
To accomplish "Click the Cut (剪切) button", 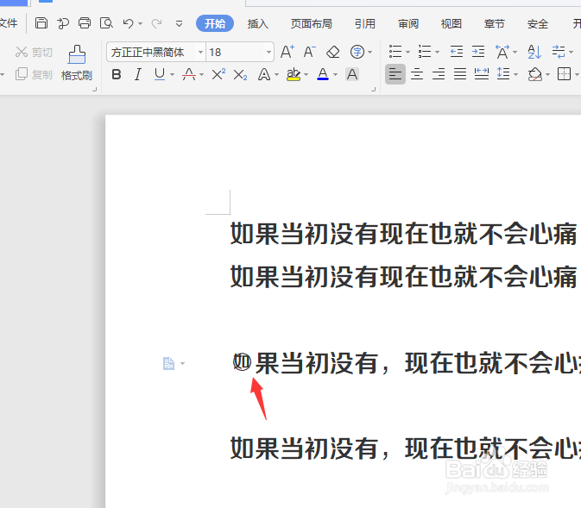I will point(34,52).
